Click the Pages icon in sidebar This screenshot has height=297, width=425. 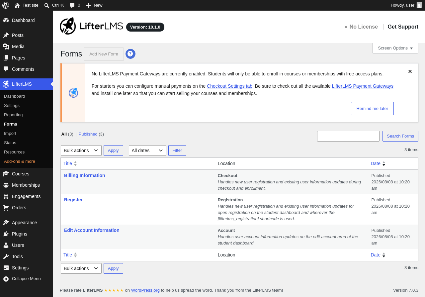coord(6,58)
